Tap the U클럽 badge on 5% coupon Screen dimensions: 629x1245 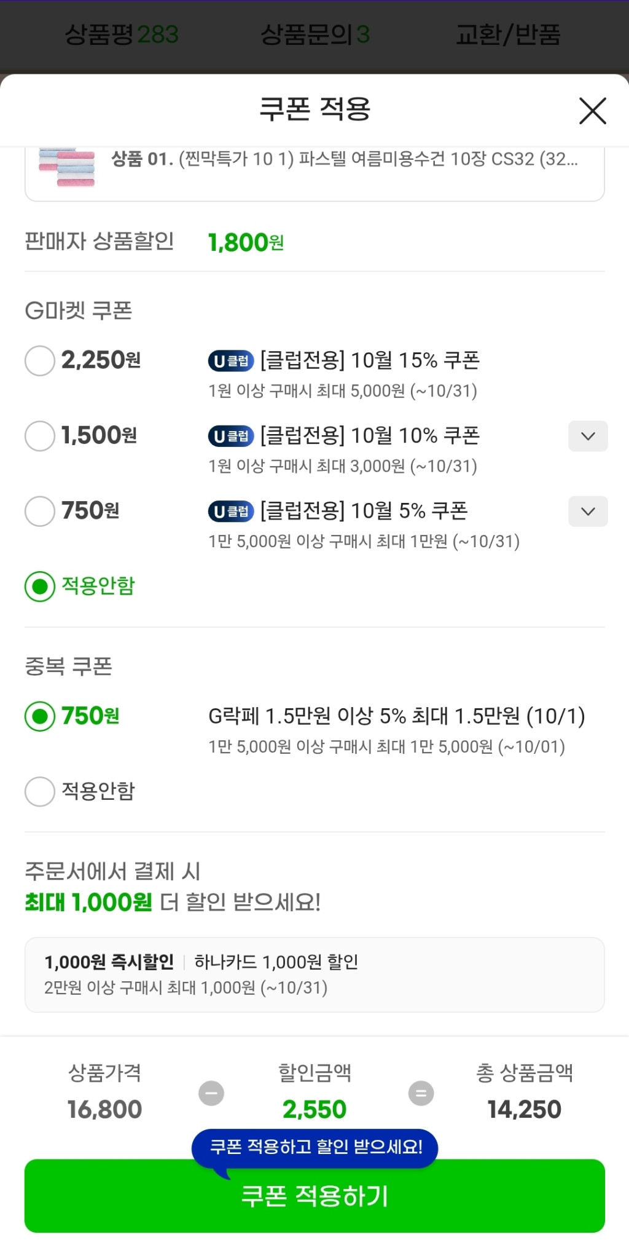(231, 512)
